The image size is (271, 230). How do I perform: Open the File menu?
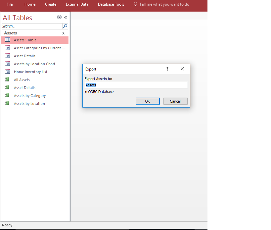coord(10,4)
